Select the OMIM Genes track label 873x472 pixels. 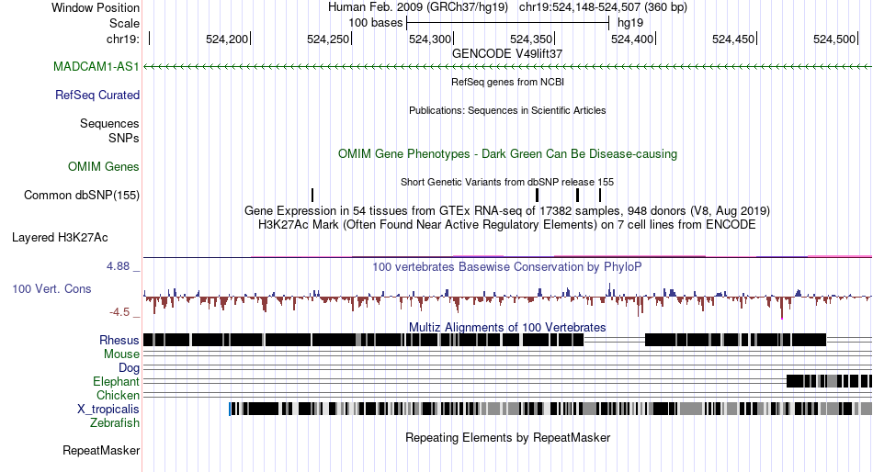pos(104,166)
